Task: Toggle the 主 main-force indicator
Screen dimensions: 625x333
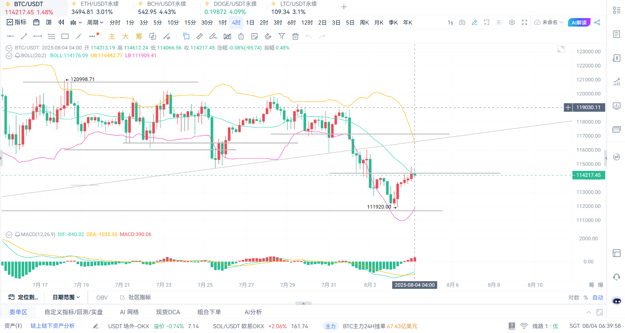Action: coord(112,36)
